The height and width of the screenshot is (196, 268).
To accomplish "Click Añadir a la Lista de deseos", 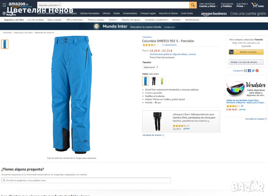I will click(246, 62).
